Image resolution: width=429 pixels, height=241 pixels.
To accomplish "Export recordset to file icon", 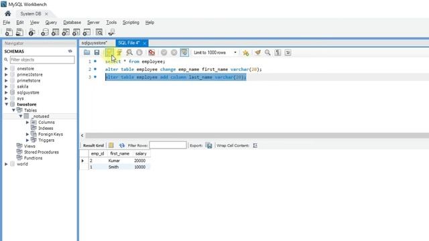I will coord(209,145).
